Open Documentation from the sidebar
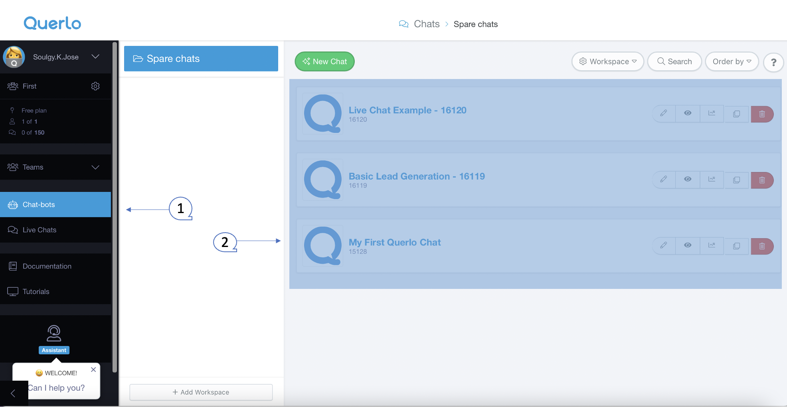The width and height of the screenshot is (787, 407). tap(47, 266)
